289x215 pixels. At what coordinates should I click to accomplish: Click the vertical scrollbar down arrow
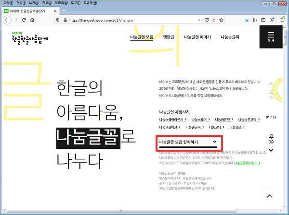[285, 206]
